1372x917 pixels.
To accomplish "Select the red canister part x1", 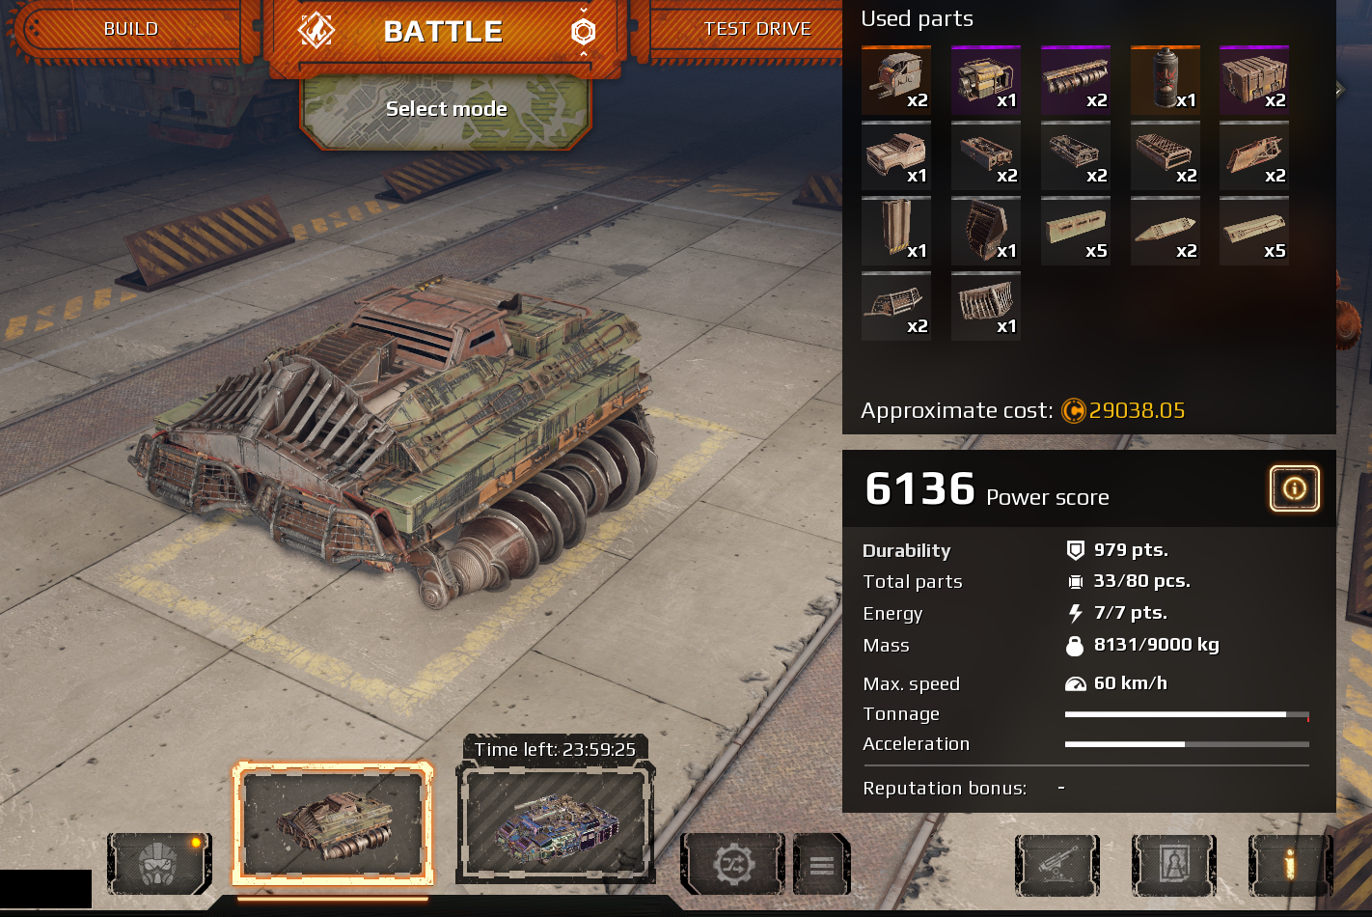I will click(x=1166, y=80).
